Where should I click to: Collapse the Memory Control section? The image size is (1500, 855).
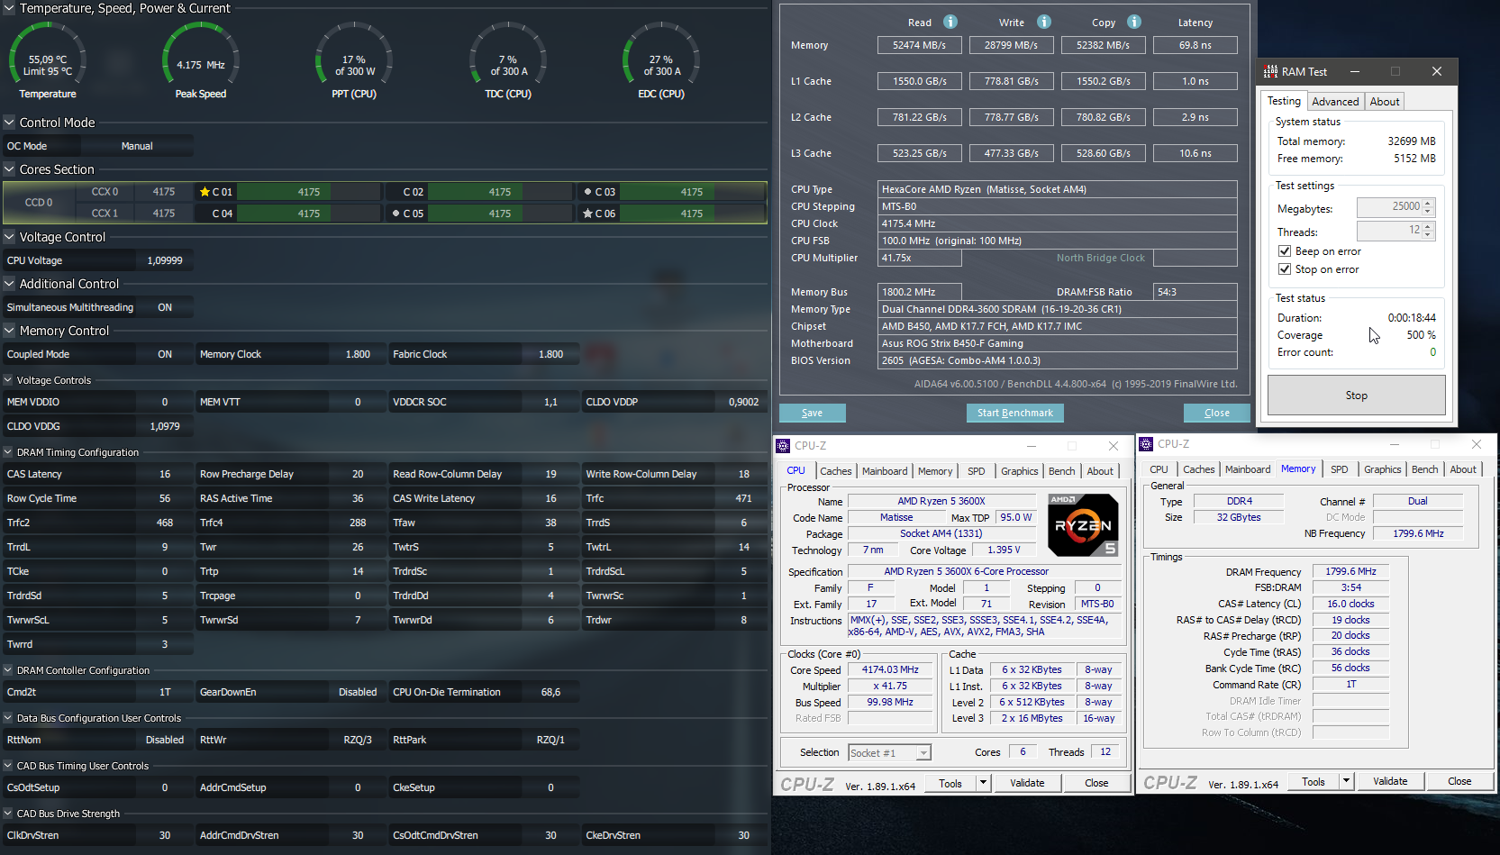pos(9,331)
